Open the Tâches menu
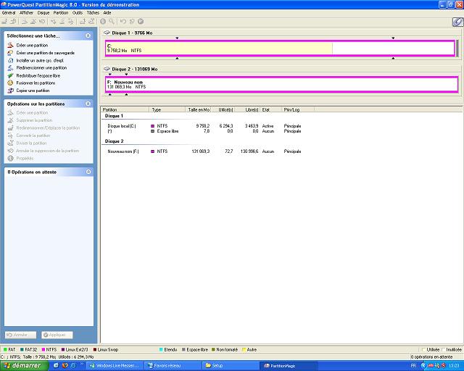 93,13
